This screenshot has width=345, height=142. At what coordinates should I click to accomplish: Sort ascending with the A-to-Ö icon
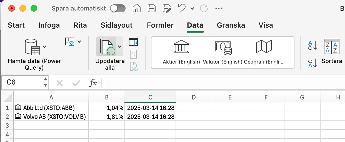click(312, 45)
